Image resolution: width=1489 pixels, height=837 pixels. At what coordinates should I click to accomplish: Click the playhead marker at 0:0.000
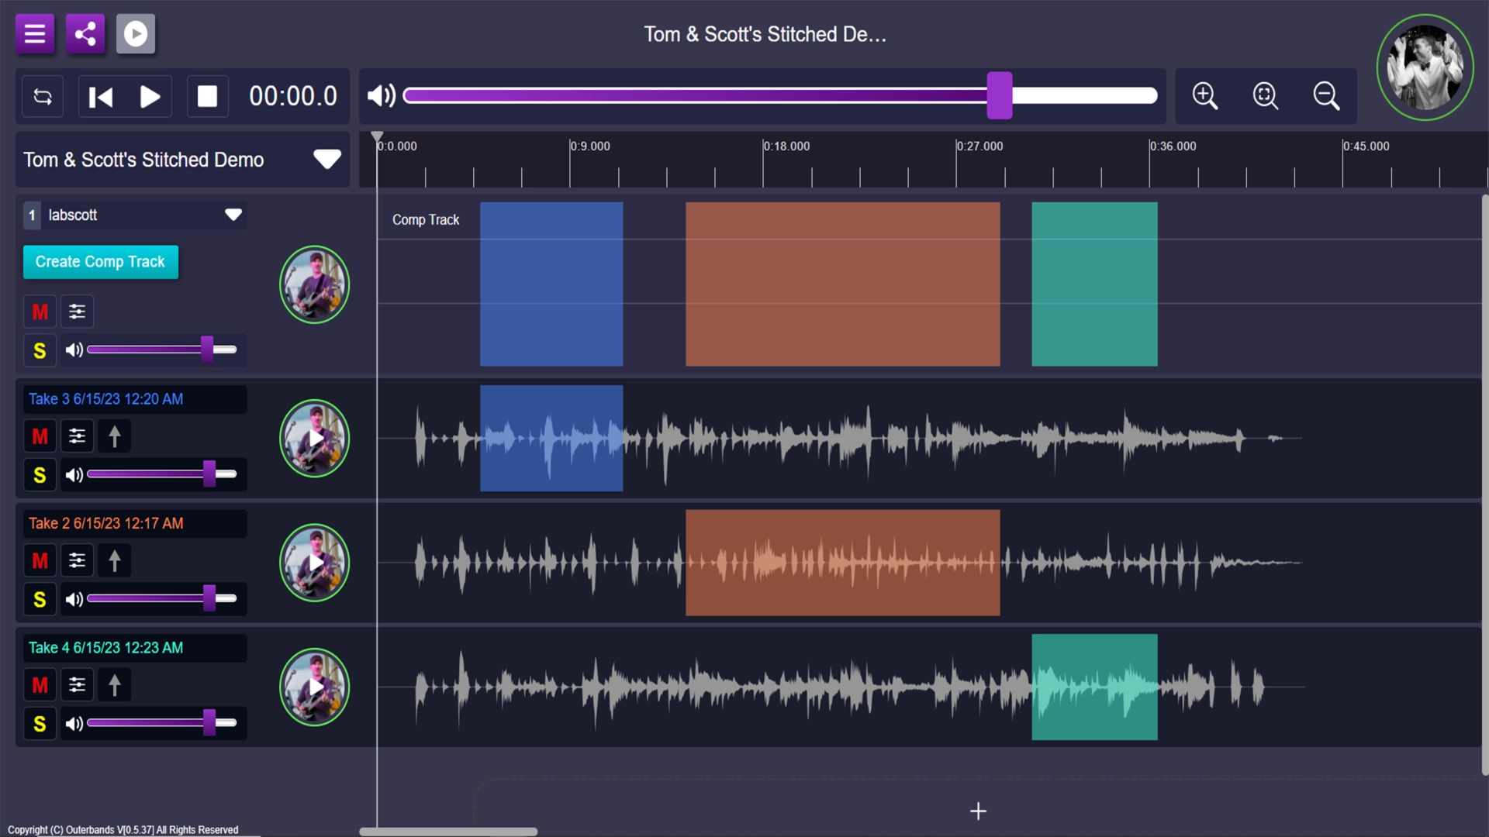377,138
